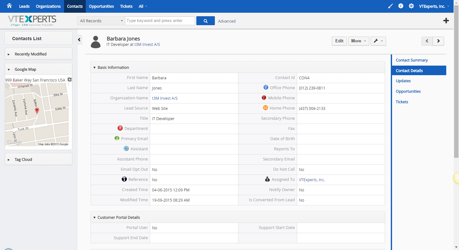Click the green icon beside Primary Email
The height and width of the screenshot is (250, 459).
point(117,138)
